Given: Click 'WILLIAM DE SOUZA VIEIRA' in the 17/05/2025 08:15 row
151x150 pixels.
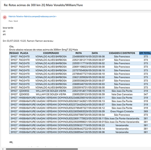Looking at the screenshot, I should [51, 91].
